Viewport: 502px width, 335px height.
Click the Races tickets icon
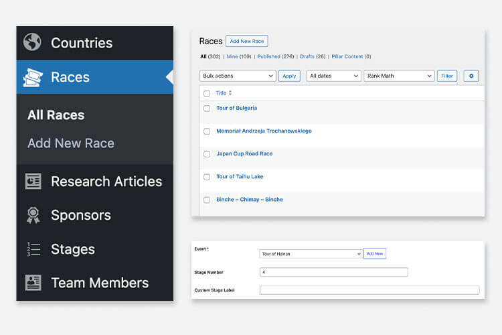click(x=33, y=77)
